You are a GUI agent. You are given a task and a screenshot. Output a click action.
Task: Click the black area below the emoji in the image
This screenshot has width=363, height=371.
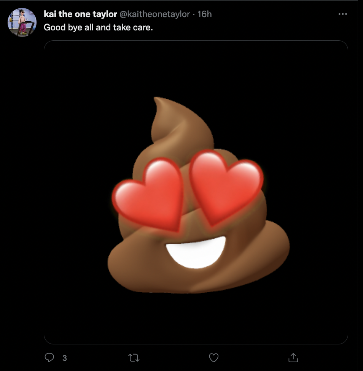(x=196, y=319)
